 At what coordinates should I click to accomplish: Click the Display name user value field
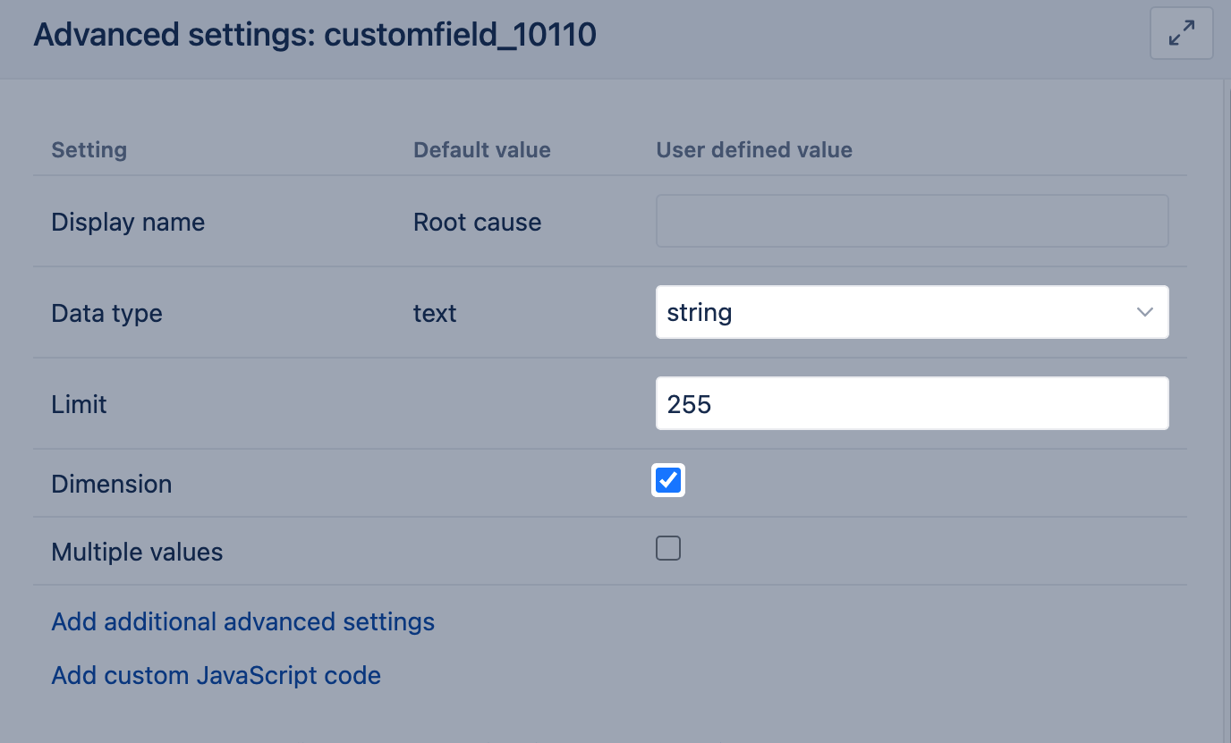pyautogui.click(x=912, y=221)
